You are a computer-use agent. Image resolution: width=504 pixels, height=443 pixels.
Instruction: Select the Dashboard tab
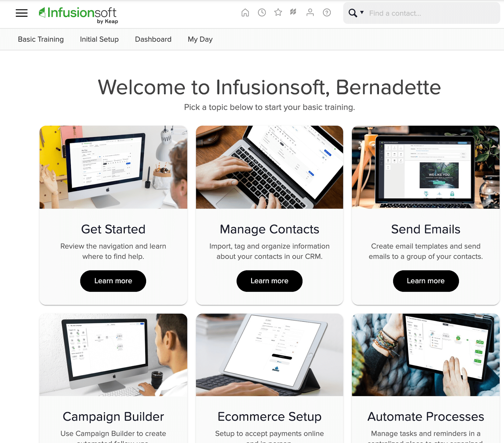[x=153, y=39]
